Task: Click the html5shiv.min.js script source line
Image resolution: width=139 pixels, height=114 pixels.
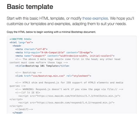Action: tap(69, 96)
